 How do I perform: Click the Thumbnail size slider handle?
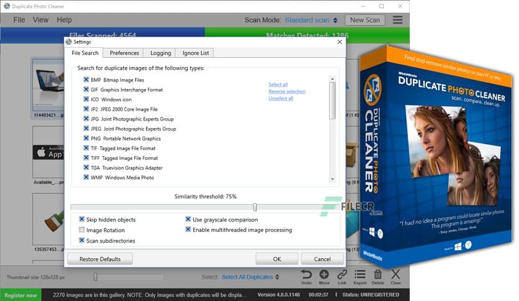tap(96, 277)
